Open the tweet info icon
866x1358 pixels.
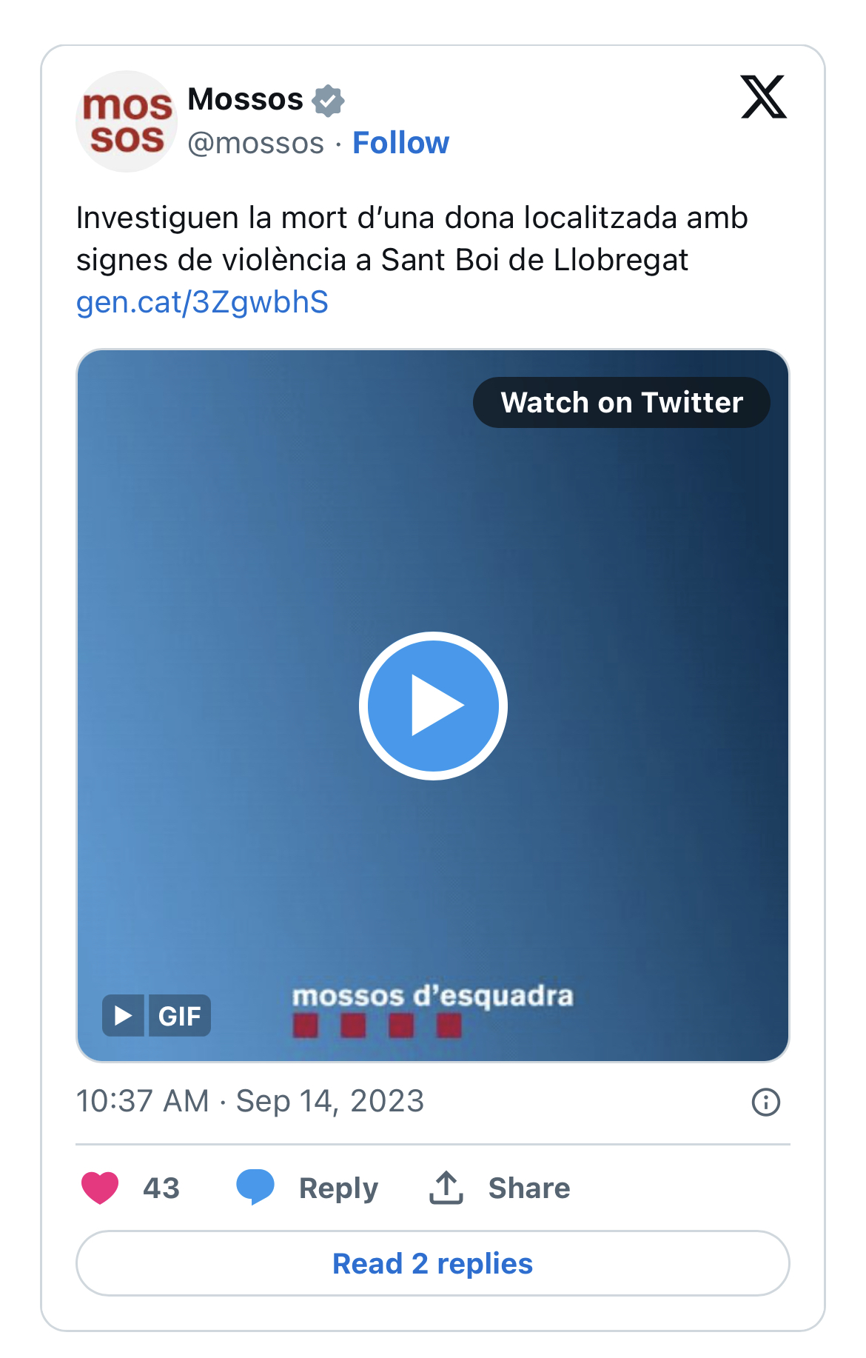[x=765, y=1102]
